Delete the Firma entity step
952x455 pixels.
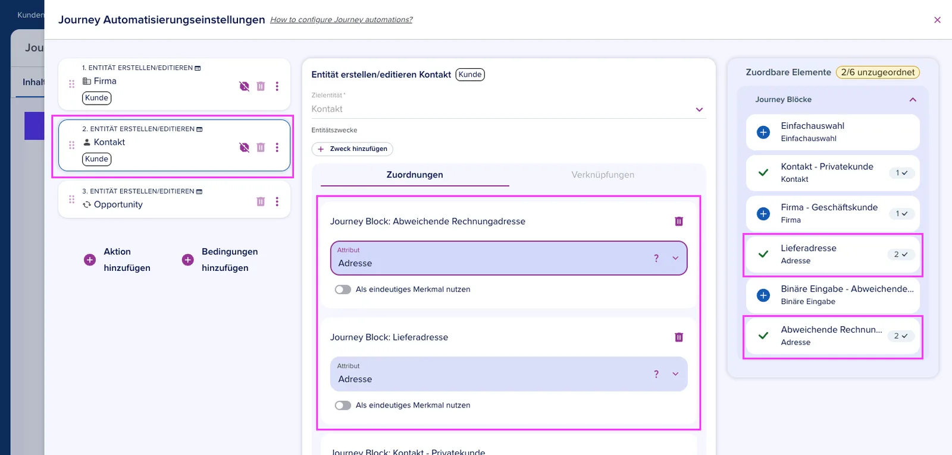click(x=261, y=86)
